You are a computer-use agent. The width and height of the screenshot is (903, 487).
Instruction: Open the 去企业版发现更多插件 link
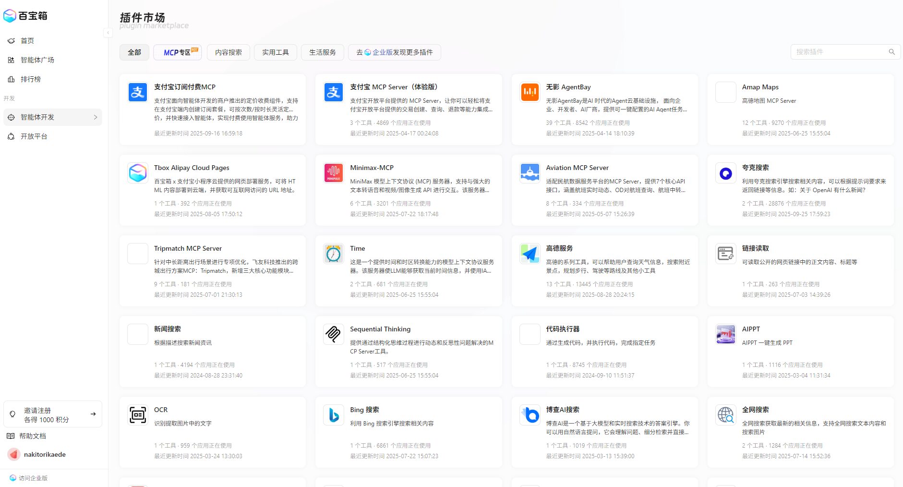[x=394, y=52]
